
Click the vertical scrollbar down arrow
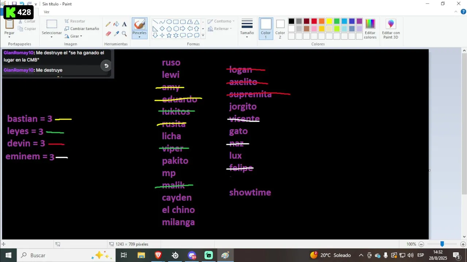click(464, 237)
